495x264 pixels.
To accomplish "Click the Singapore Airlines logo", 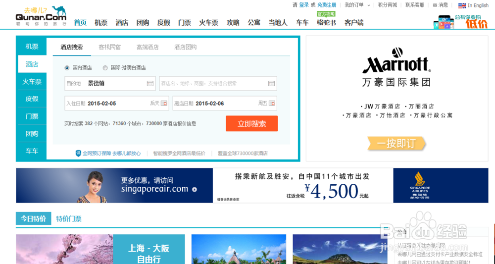I will [x=420, y=185].
